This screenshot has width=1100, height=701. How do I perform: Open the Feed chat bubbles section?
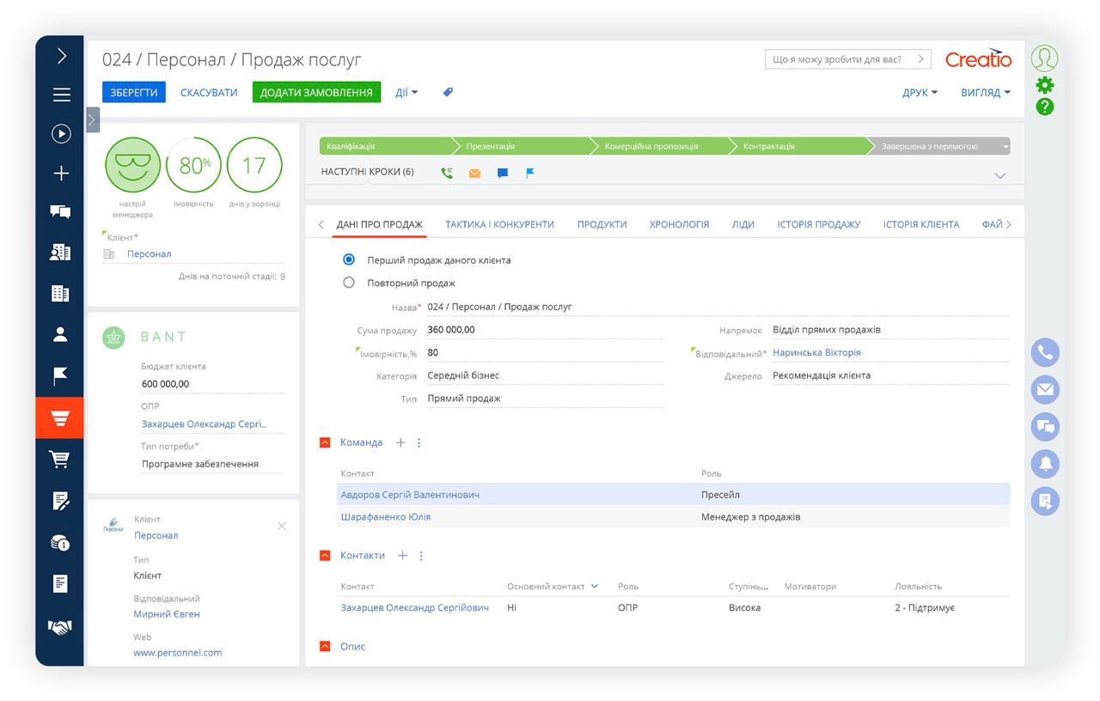[x=60, y=211]
